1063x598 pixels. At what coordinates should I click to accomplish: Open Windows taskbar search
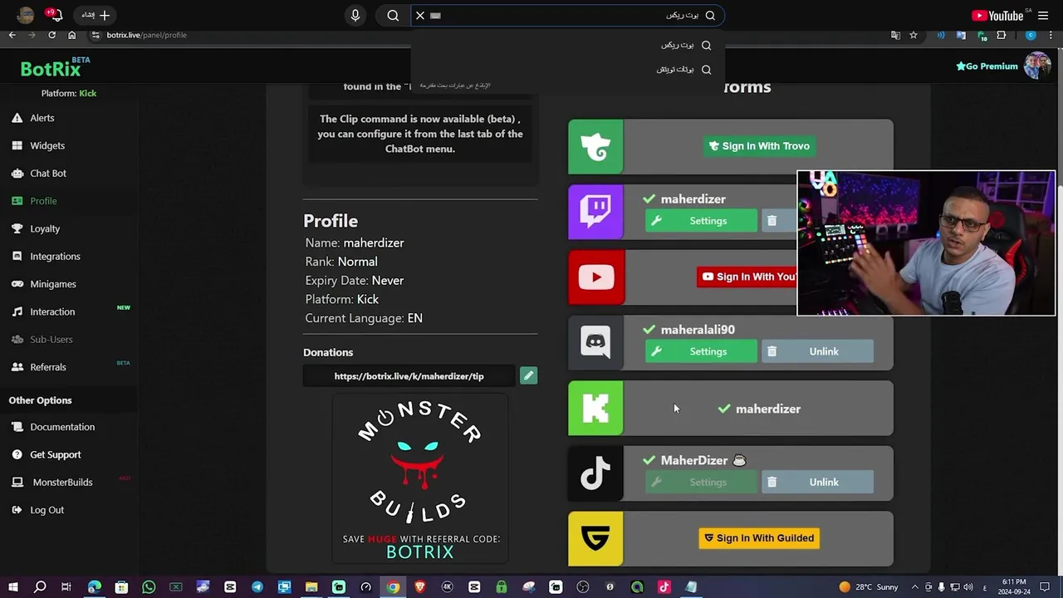click(40, 587)
